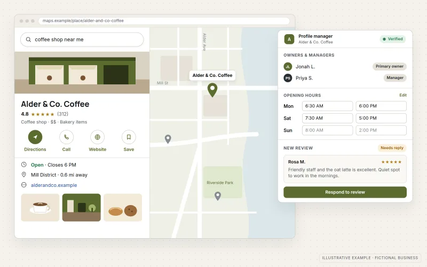Select the gray map pin in Riverside Park
The height and width of the screenshot is (267, 427).
coord(218,196)
